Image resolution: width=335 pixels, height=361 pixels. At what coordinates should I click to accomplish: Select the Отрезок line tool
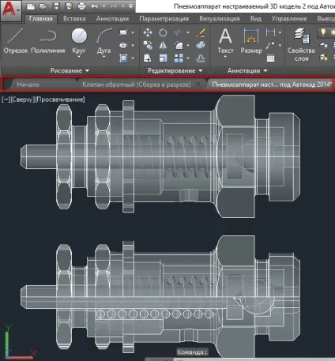(15, 40)
